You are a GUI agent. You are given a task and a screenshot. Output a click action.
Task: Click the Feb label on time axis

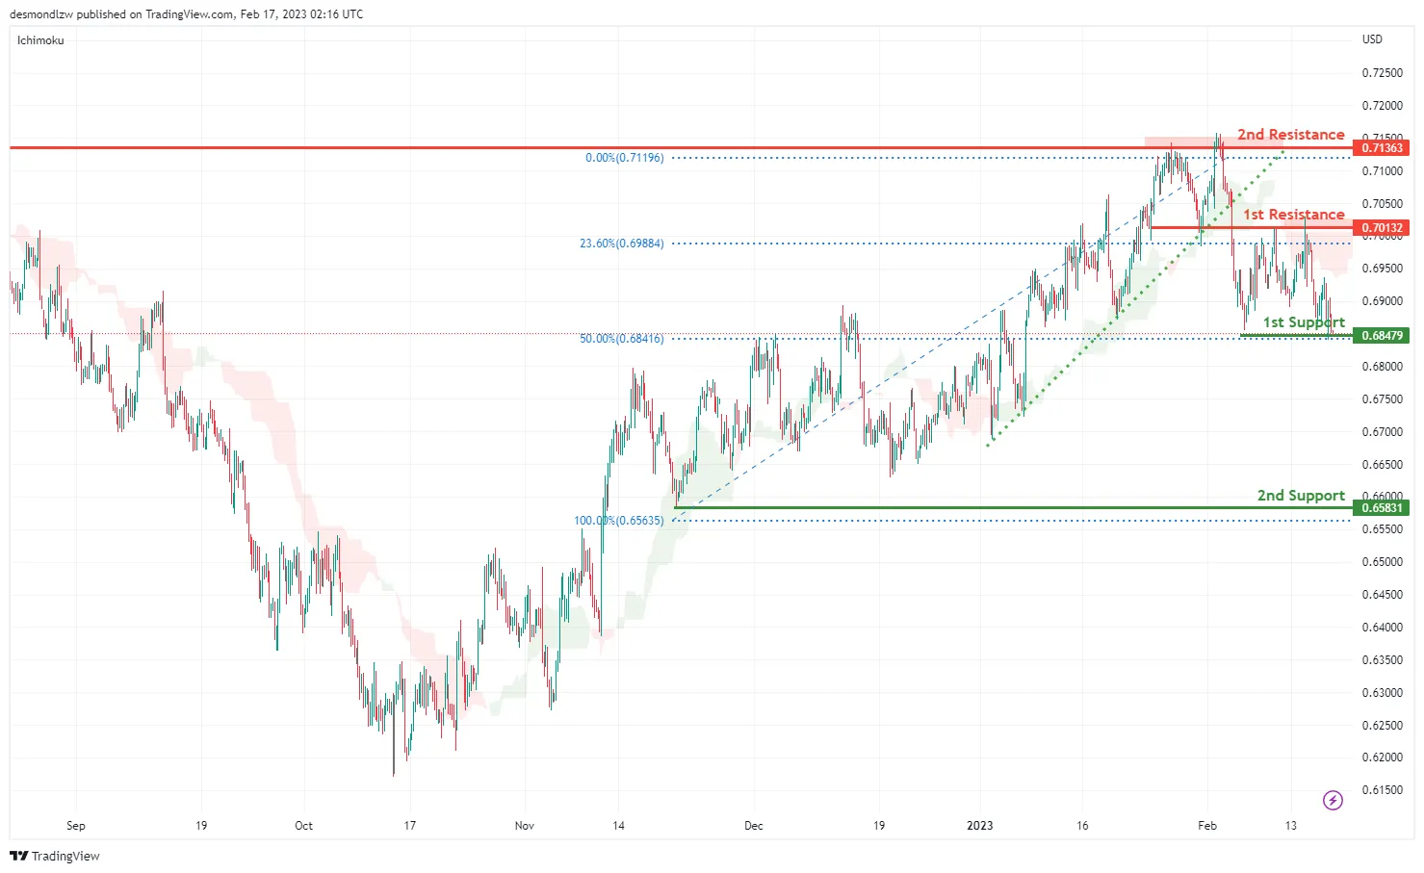tap(1207, 826)
